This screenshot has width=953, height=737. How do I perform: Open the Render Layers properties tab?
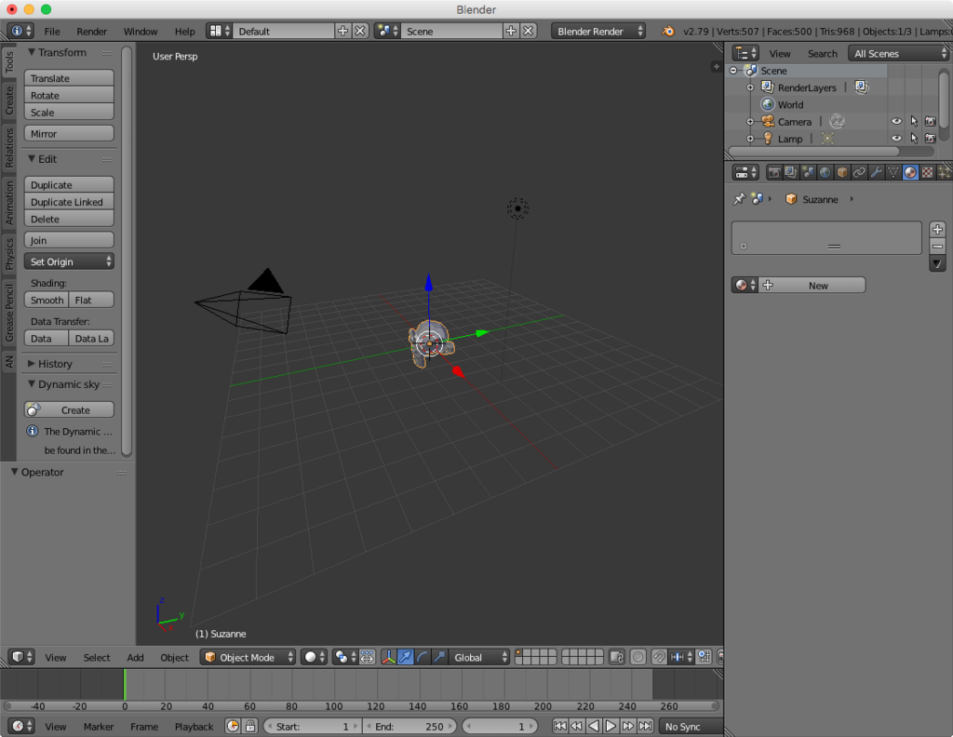(x=790, y=172)
